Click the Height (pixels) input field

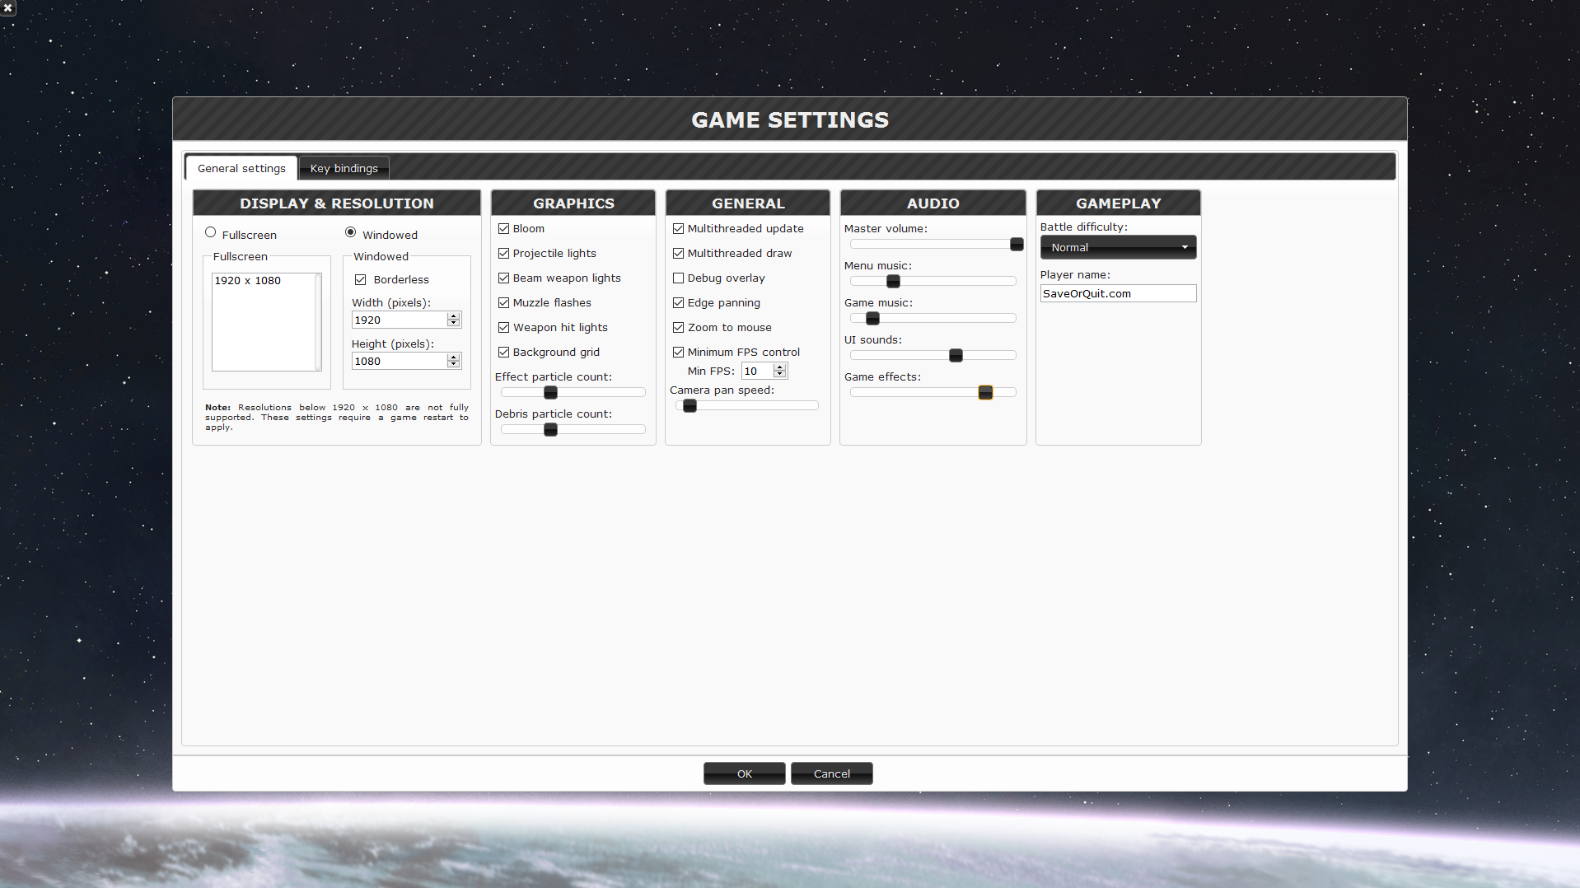click(x=400, y=362)
